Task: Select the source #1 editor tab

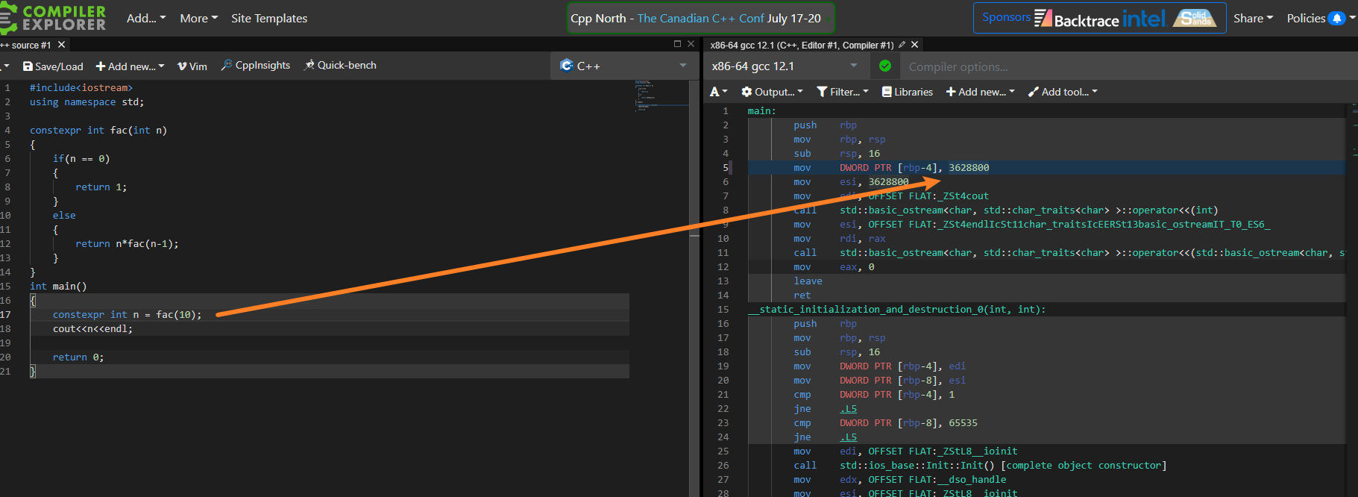Action: pyautogui.click(x=26, y=45)
